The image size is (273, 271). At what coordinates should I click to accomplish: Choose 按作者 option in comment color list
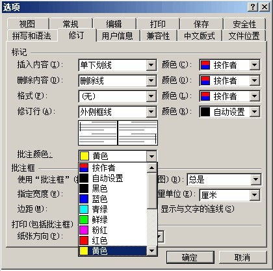coord(112,168)
